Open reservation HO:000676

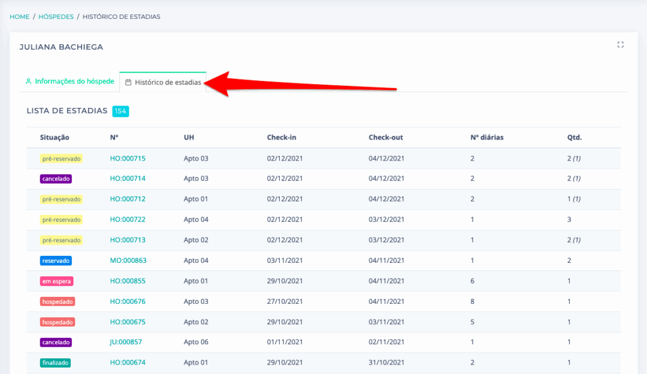[128, 301]
